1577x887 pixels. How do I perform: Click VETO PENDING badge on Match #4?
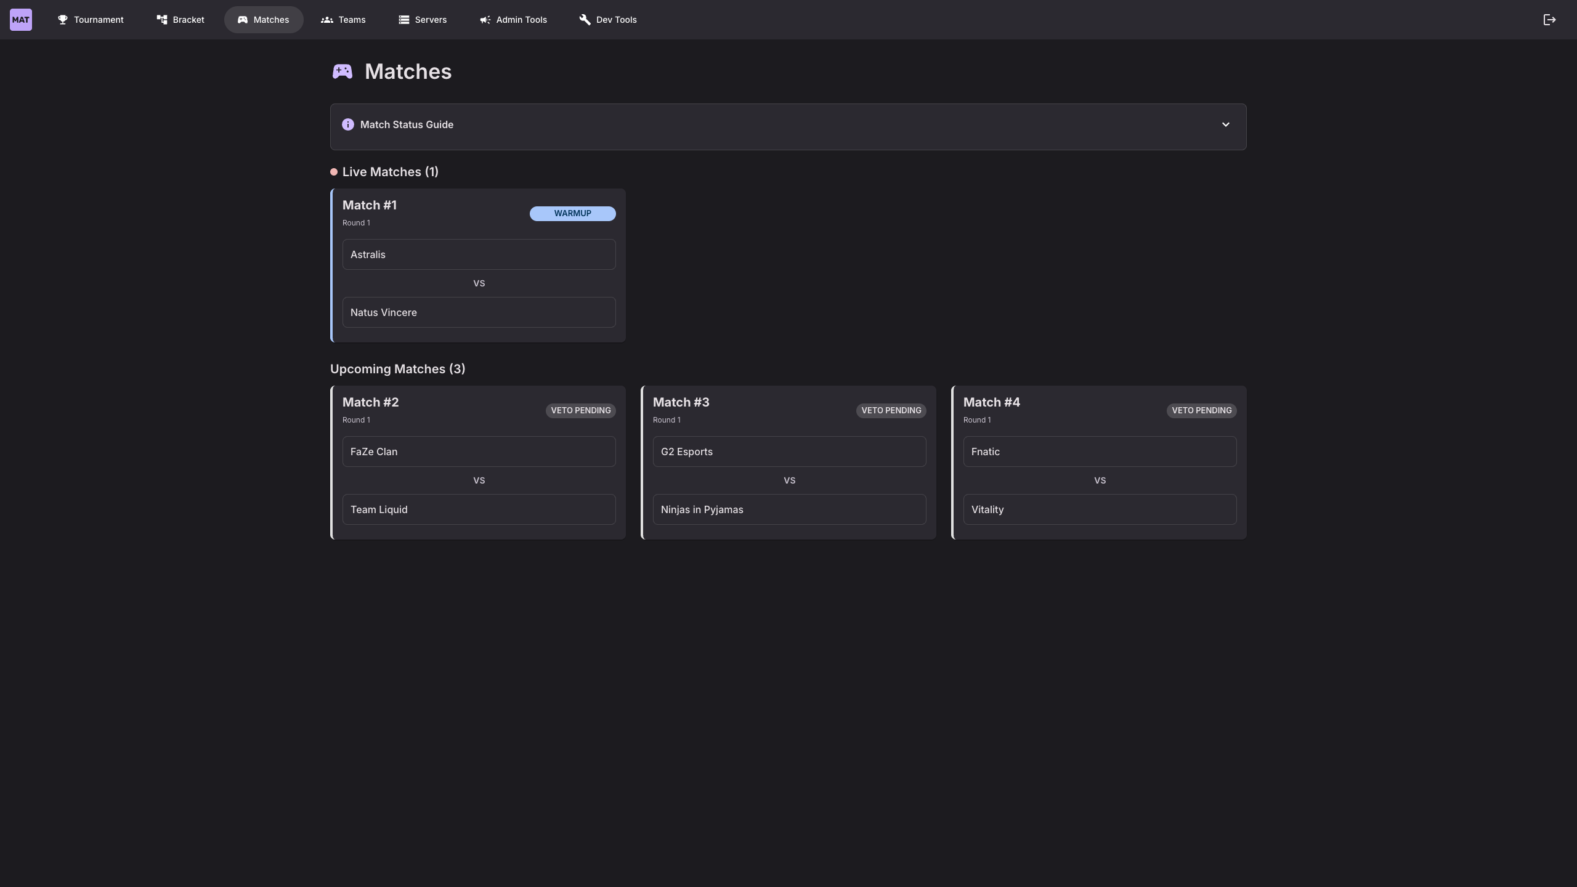click(x=1201, y=411)
